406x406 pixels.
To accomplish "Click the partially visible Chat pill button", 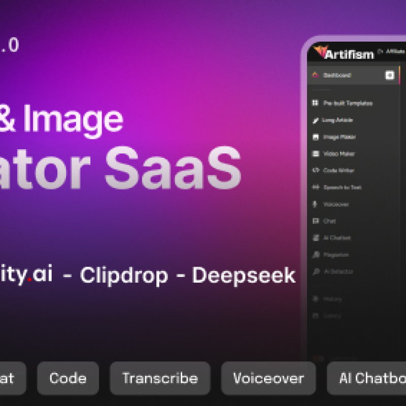I will 13,378.
